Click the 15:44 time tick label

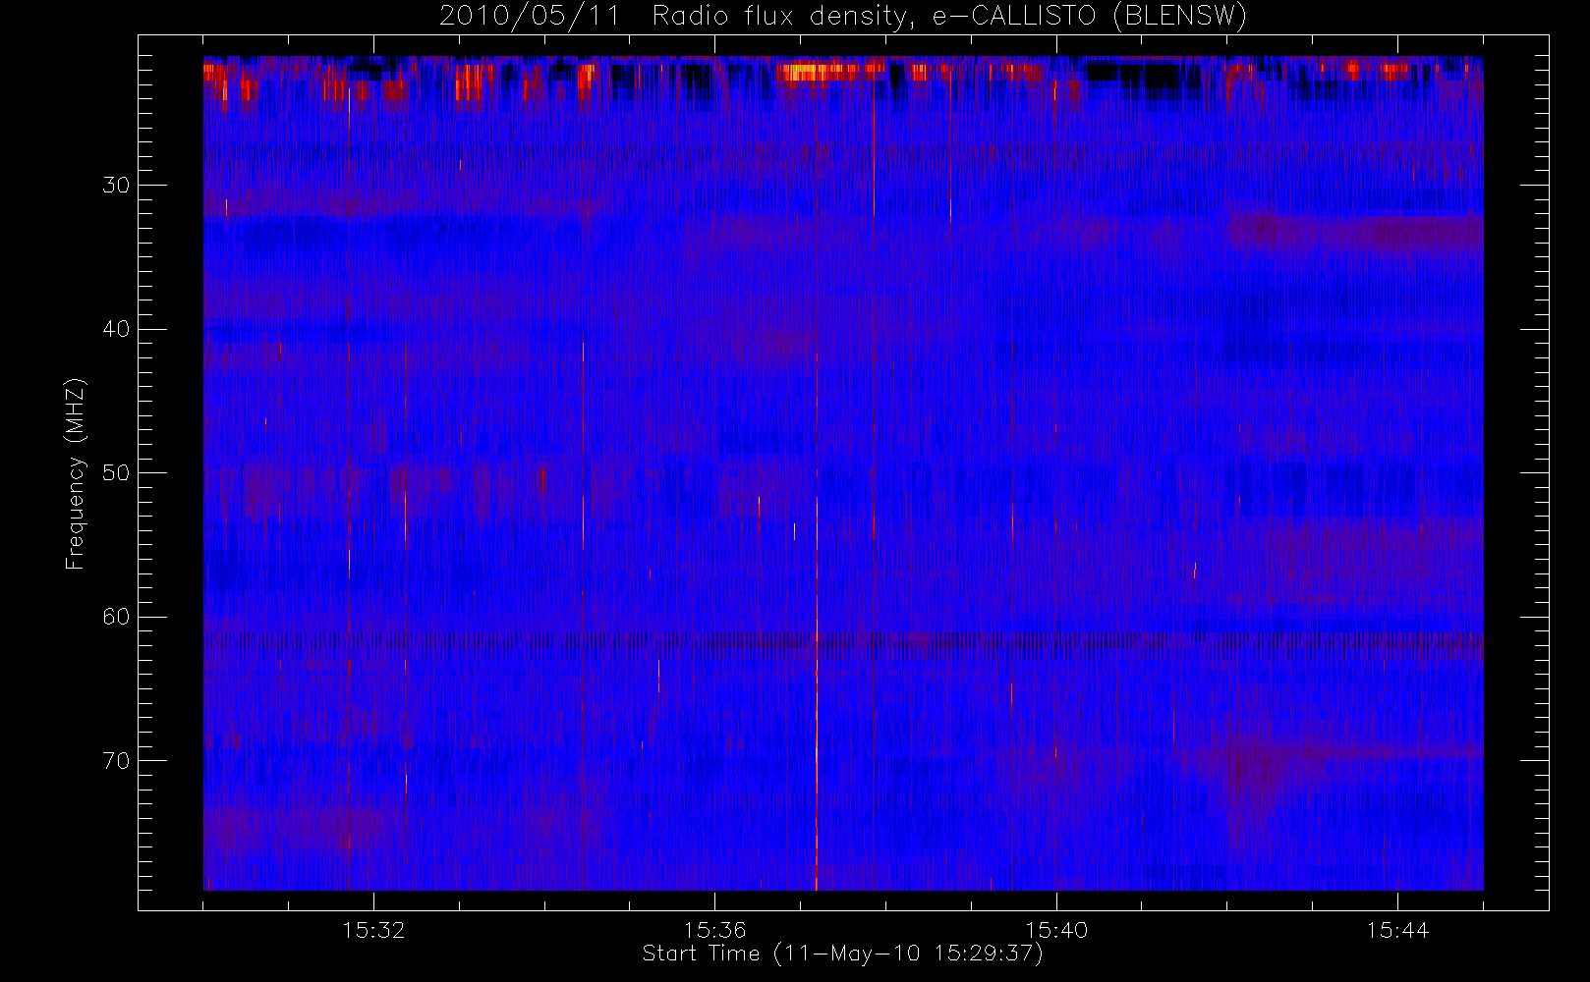coord(1397,929)
